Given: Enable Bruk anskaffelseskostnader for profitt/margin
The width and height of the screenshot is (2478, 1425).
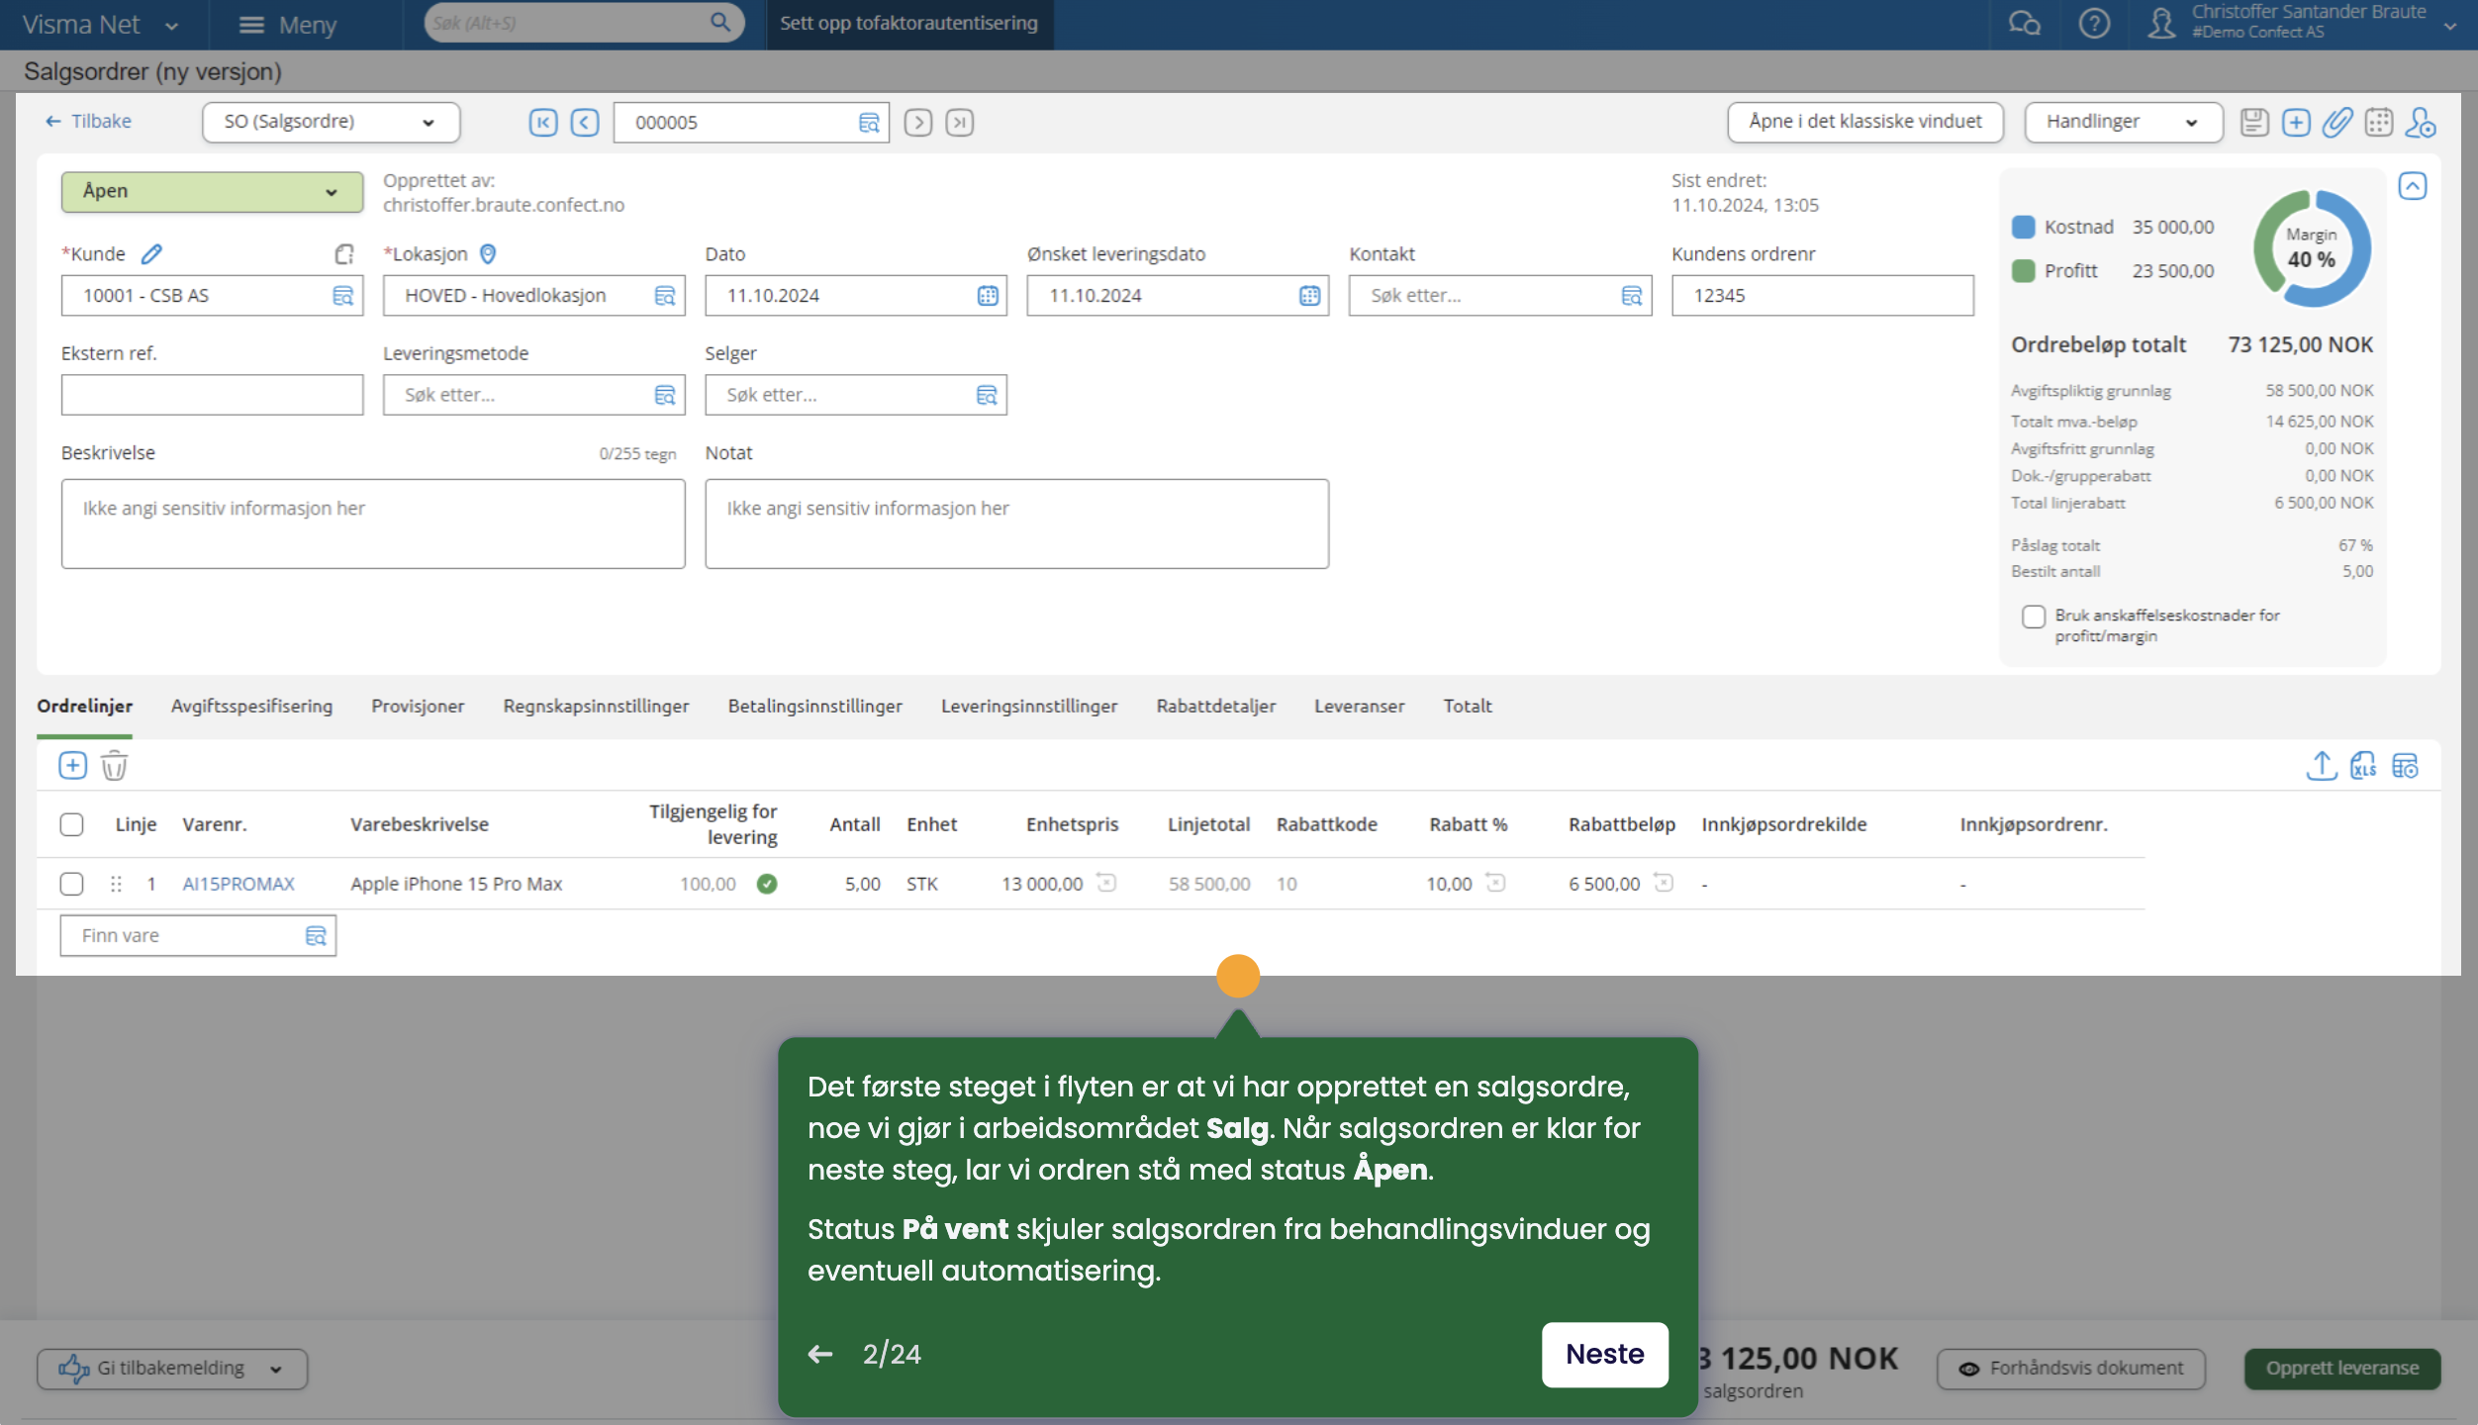Looking at the screenshot, I should (2033, 617).
